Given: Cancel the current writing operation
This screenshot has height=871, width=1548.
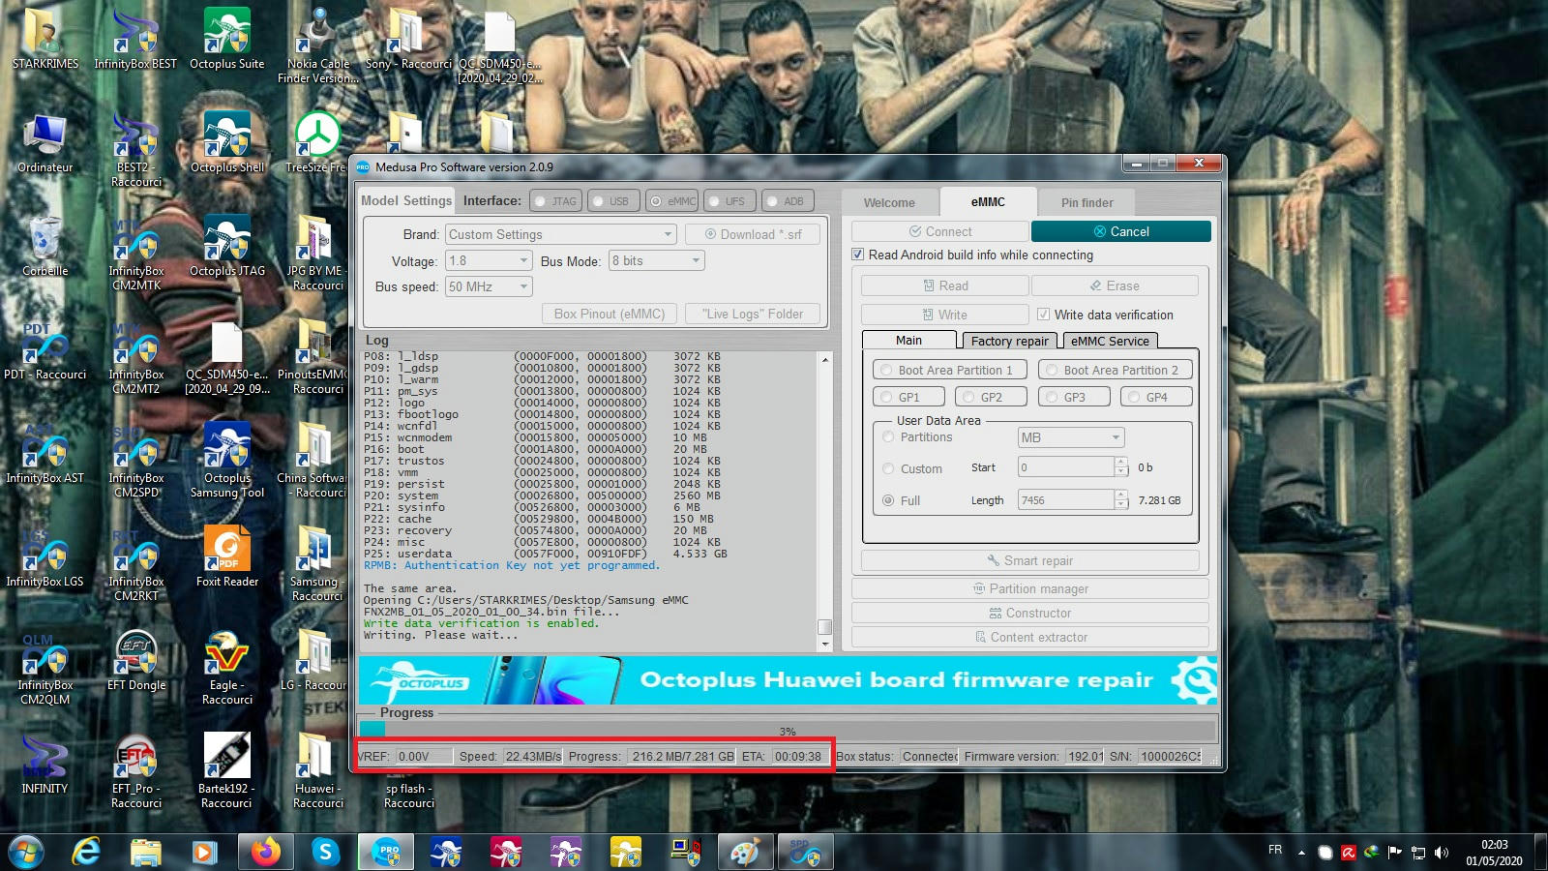Looking at the screenshot, I should pos(1121,231).
